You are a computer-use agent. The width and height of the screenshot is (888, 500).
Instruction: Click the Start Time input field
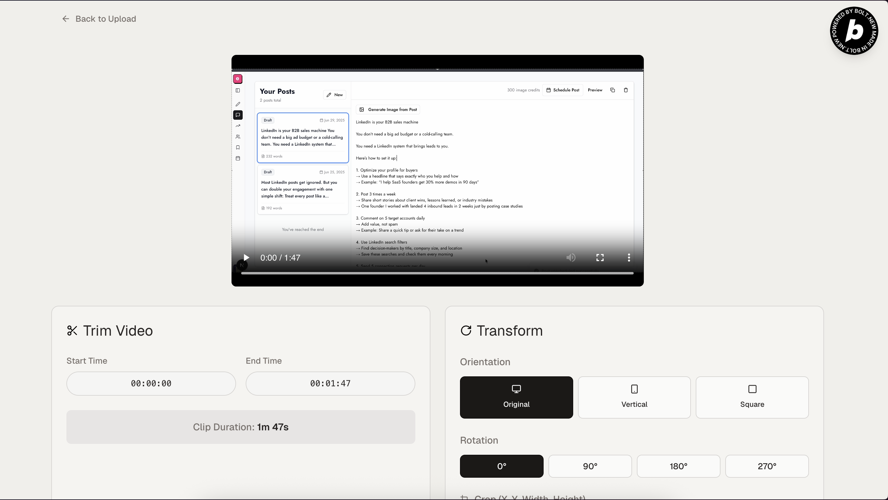click(x=151, y=383)
